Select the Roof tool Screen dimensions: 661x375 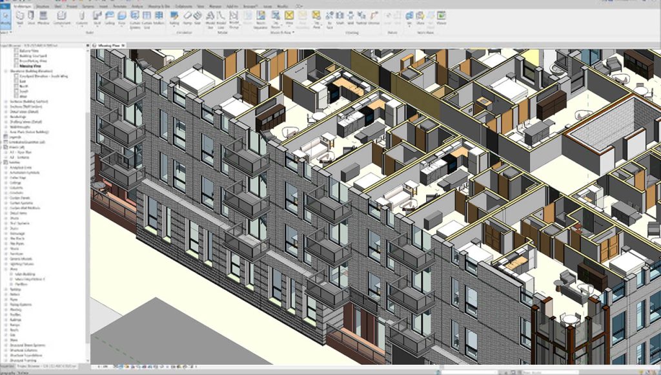97,17
